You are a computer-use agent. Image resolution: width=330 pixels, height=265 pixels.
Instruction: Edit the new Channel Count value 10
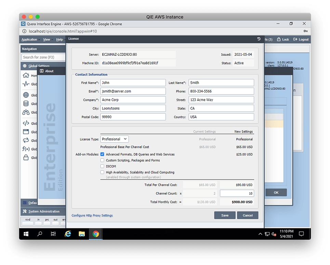tap(237, 193)
